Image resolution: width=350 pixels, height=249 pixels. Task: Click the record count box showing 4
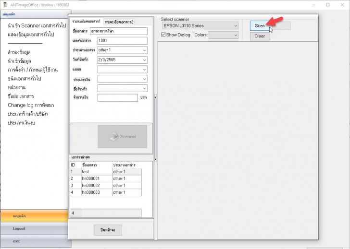(x=75, y=213)
